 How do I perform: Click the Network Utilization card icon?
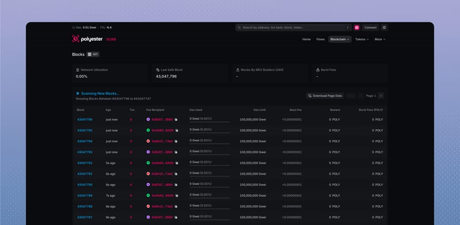tap(78, 70)
